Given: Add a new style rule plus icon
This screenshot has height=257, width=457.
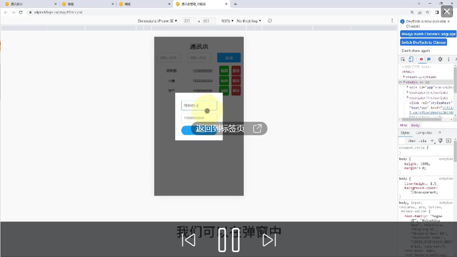Looking at the screenshot, I should (432, 141).
